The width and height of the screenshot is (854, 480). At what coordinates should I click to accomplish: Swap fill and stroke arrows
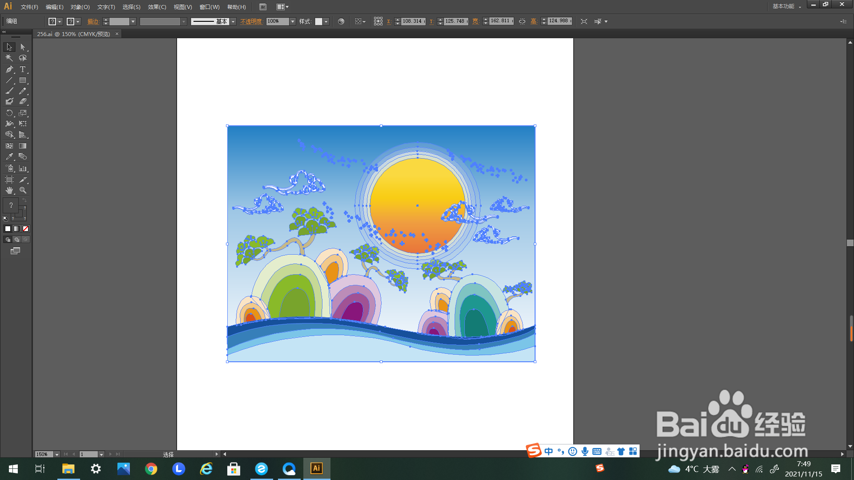coord(25,201)
